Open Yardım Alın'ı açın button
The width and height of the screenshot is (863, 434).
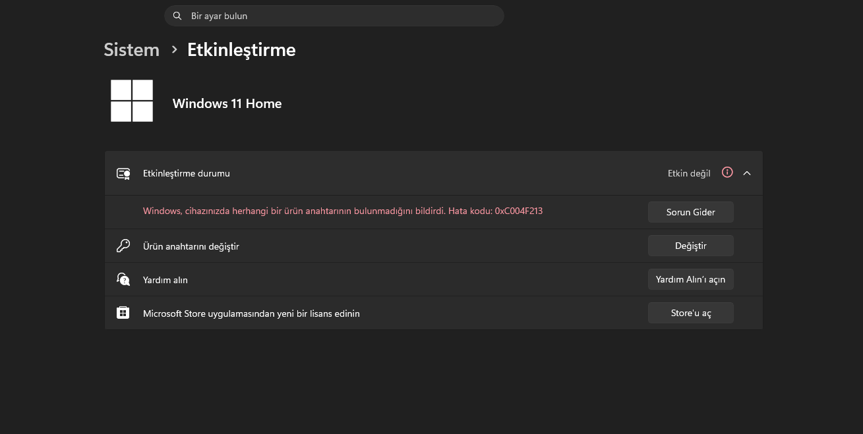pyautogui.click(x=691, y=279)
